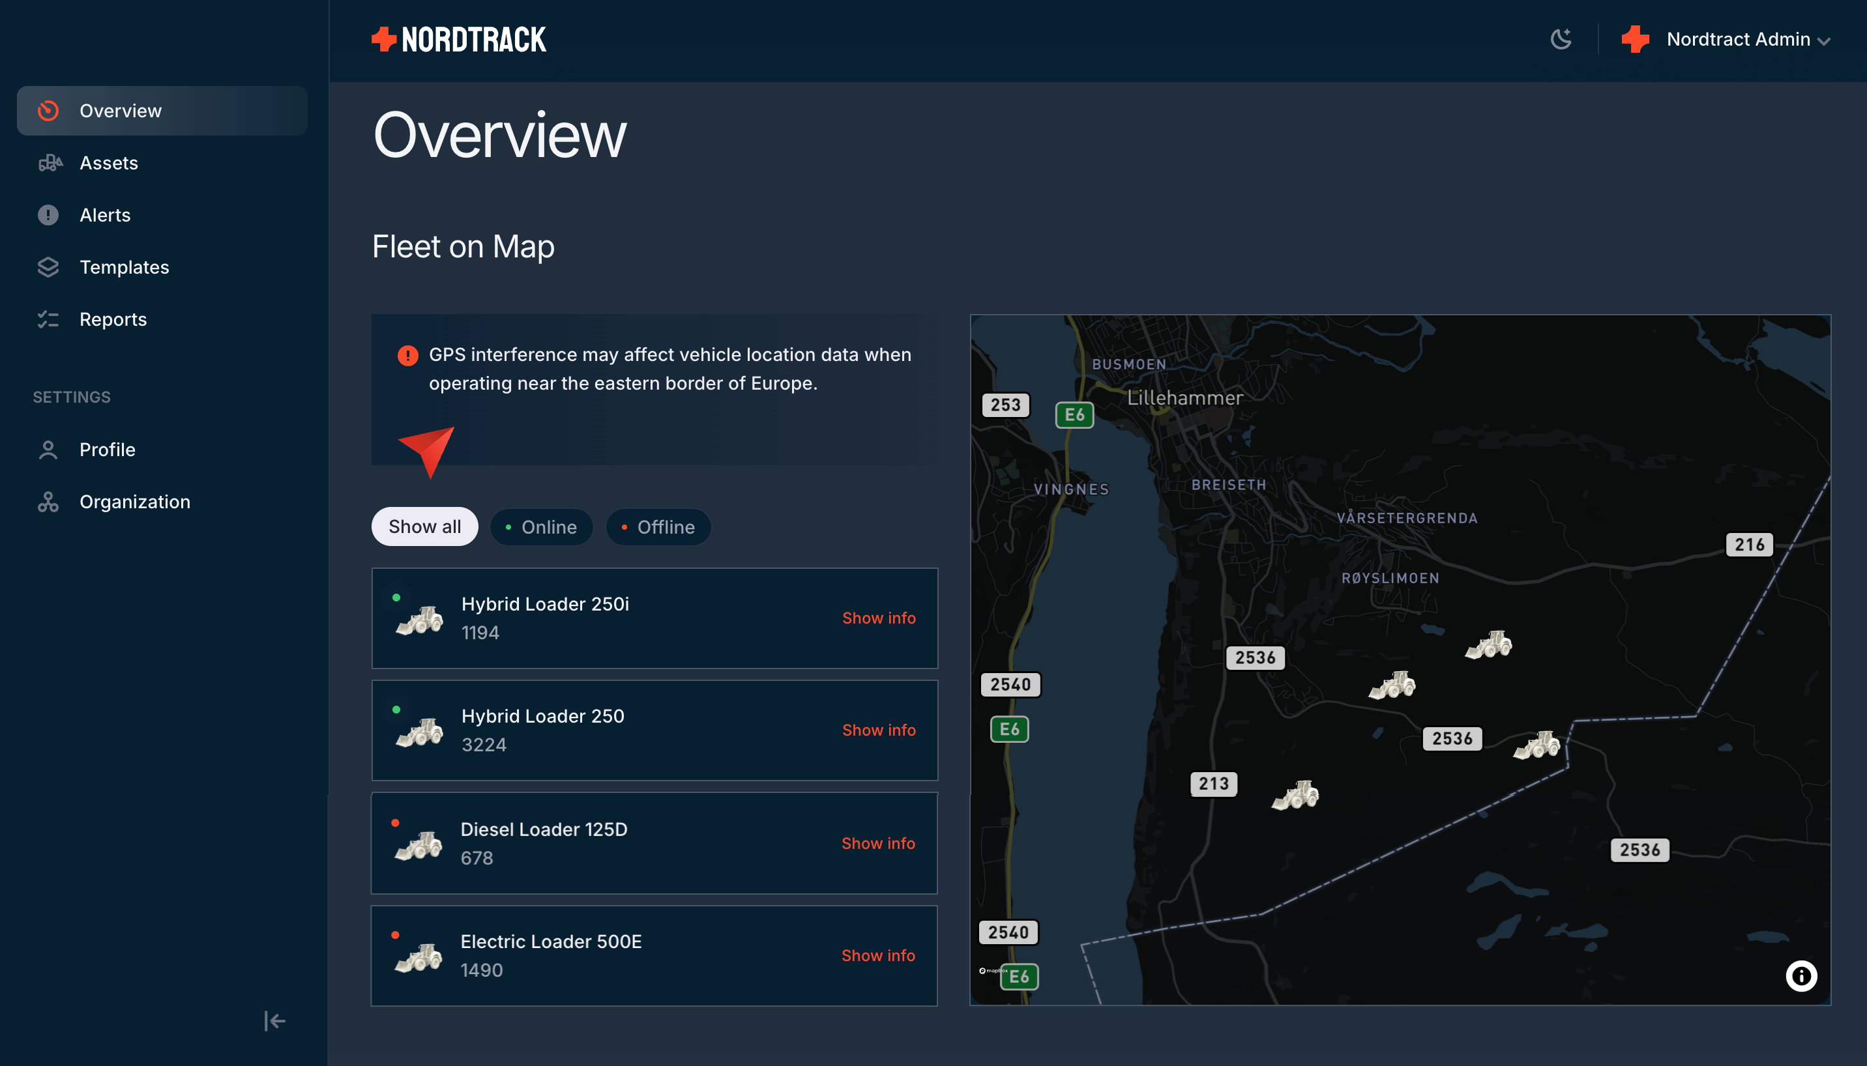Show info for Diesel Loader 125D
Image resolution: width=1867 pixels, height=1066 pixels.
coord(877,843)
